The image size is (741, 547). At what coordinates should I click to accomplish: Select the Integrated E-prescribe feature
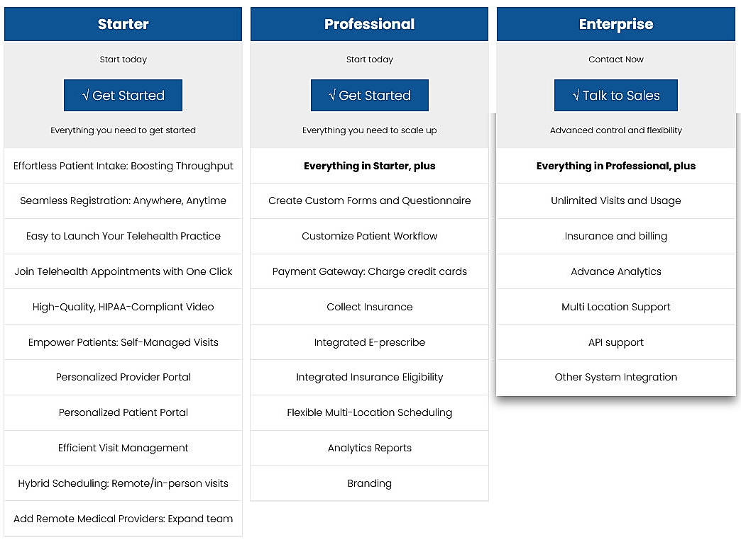pyautogui.click(x=369, y=342)
